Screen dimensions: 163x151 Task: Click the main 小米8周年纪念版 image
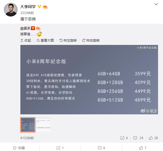[89, 80]
